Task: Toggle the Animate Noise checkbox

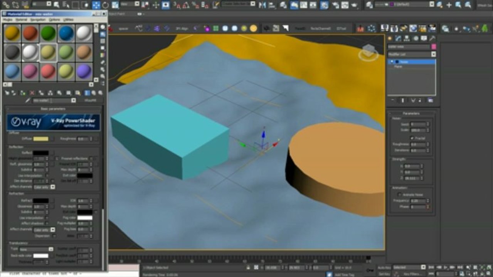Action: tap(399, 195)
